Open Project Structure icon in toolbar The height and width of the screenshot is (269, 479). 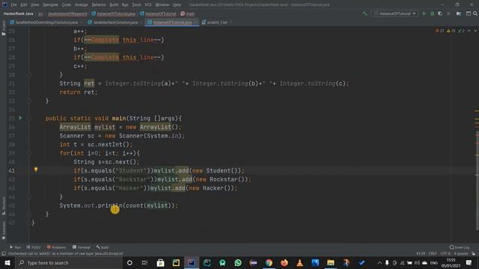[x=459, y=13]
